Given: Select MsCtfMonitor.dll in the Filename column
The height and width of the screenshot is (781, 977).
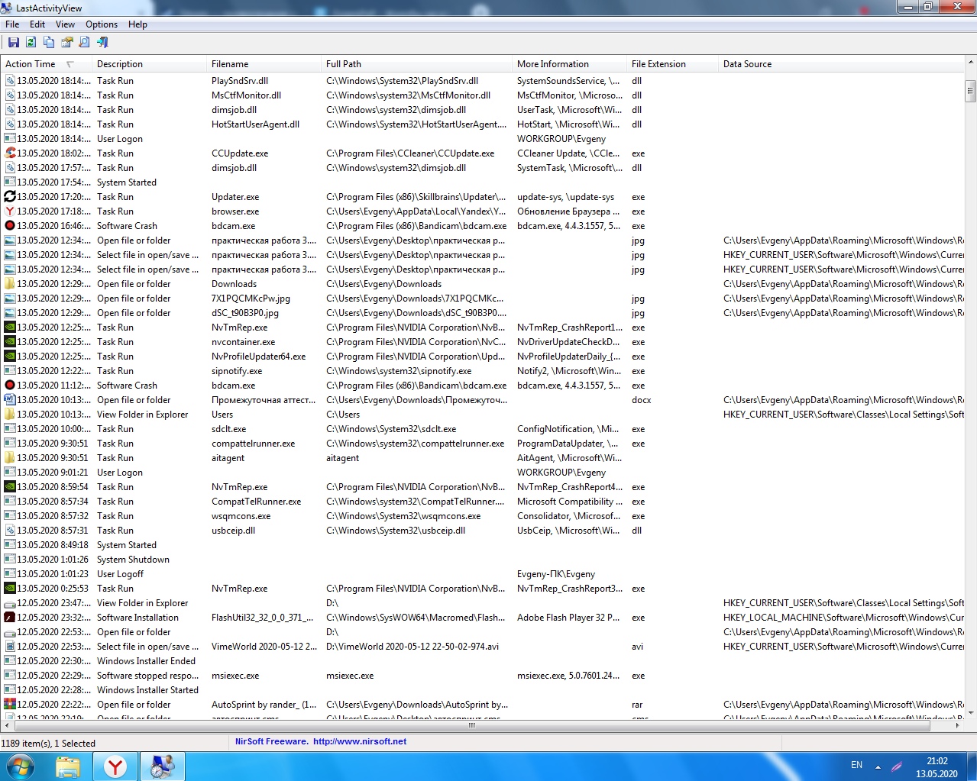Looking at the screenshot, I should pyautogui.click(x=246, y=95).
